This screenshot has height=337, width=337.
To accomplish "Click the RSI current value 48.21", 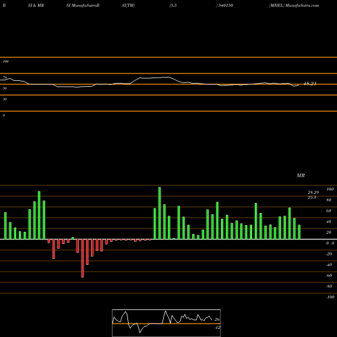I will [310, 84].
